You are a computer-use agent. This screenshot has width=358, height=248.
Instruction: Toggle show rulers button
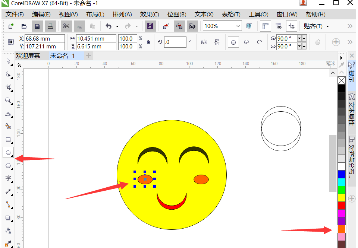tap(266, 26)
